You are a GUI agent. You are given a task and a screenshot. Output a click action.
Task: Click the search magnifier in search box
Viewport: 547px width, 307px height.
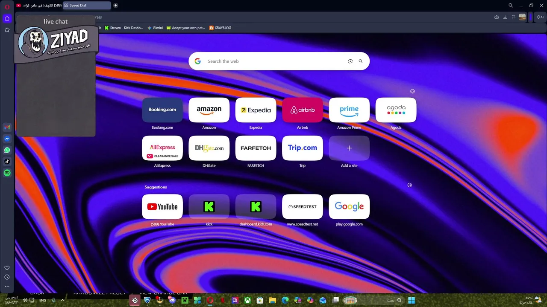pyautogui.click(x=361, y=61)
